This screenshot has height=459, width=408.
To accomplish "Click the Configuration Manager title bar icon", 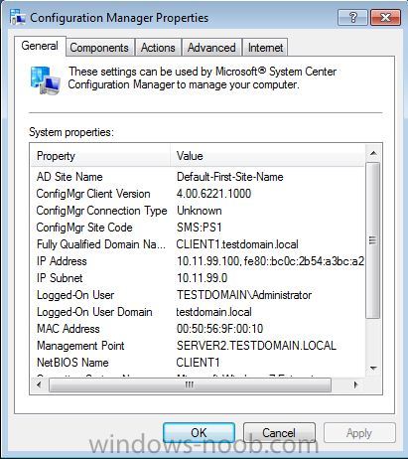I will pos(17,17).
